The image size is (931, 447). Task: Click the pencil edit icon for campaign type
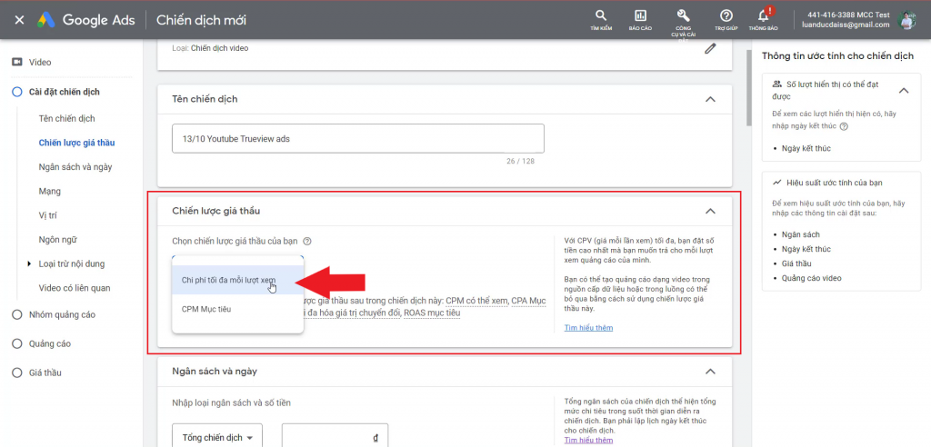710,49
